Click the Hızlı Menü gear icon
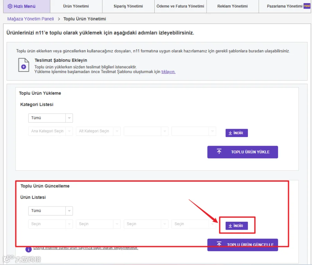Viewport: 312px width, 265px height. click(10, 6)
